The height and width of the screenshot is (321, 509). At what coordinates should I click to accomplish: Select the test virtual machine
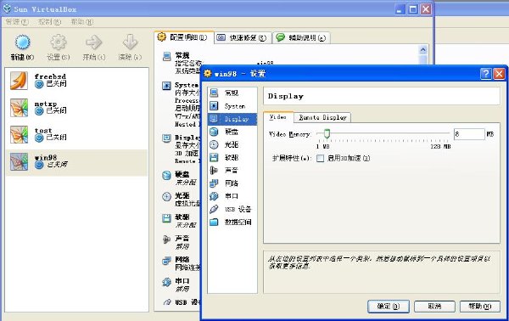coord(76,134)
